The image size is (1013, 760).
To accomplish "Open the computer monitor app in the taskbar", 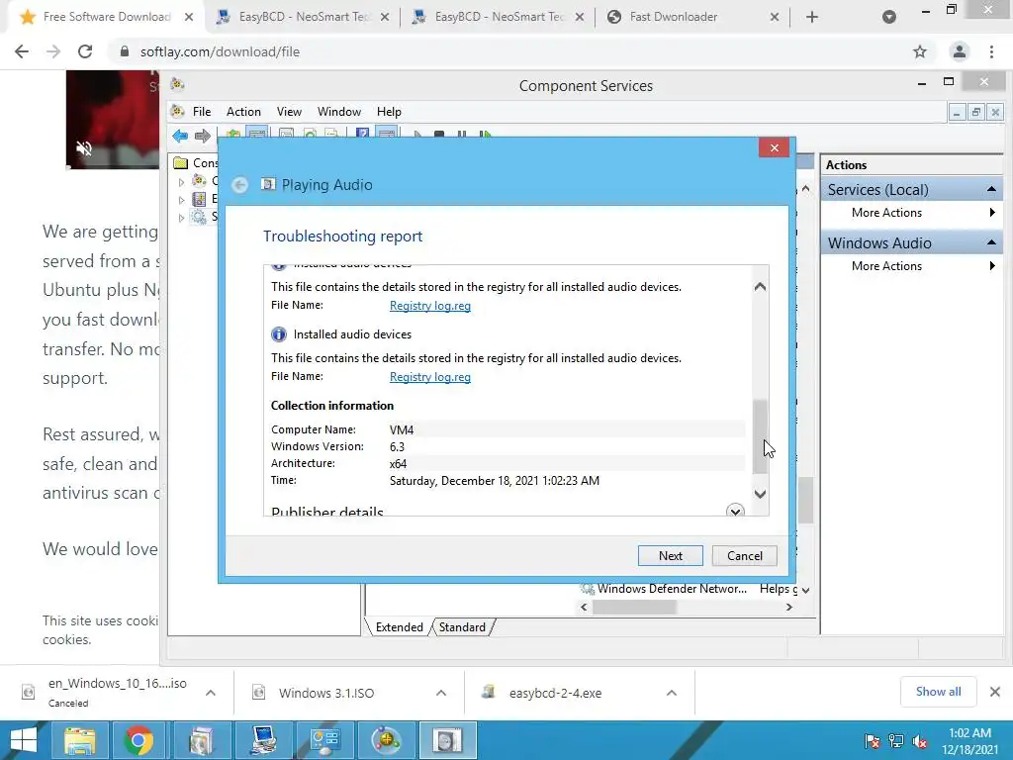I will coord(264,740).
